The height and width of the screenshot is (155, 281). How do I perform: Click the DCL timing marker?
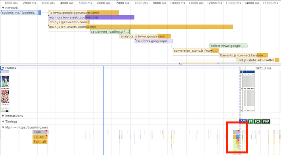[x=243, y=121]
